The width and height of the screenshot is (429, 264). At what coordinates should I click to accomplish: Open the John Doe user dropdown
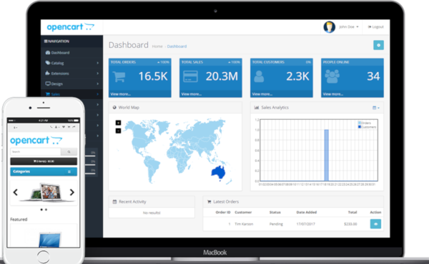[349, 26]
